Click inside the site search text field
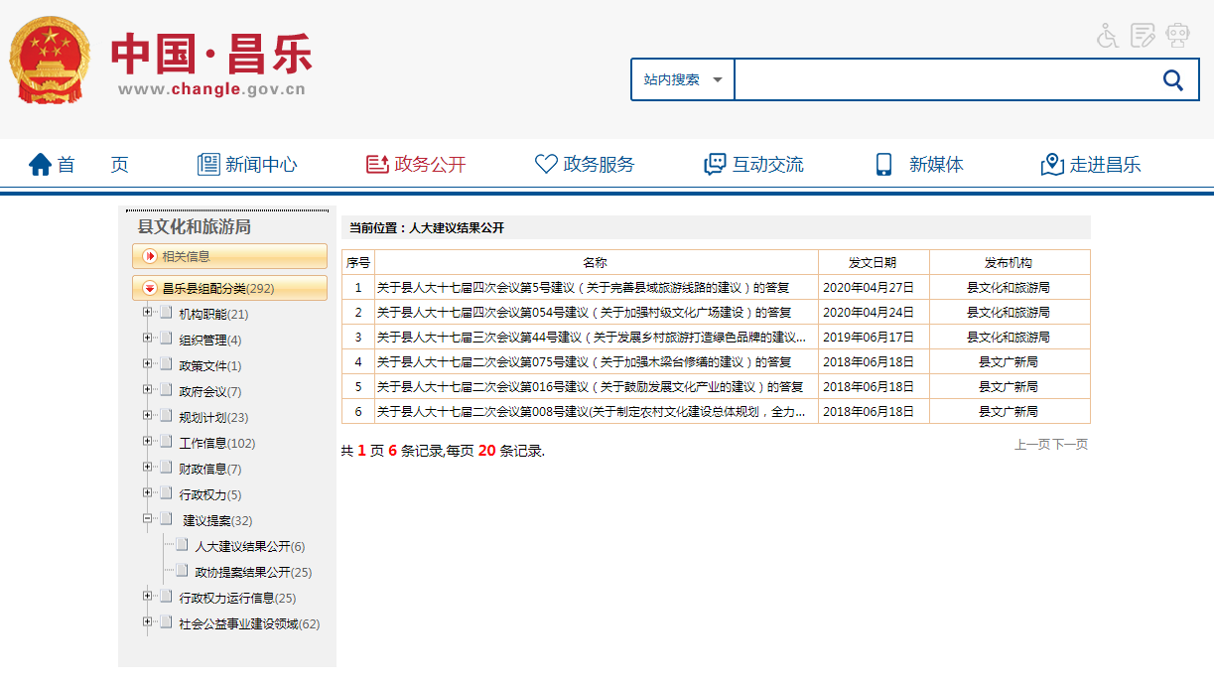The image size is (1214, 685). (x=943, y=79)
